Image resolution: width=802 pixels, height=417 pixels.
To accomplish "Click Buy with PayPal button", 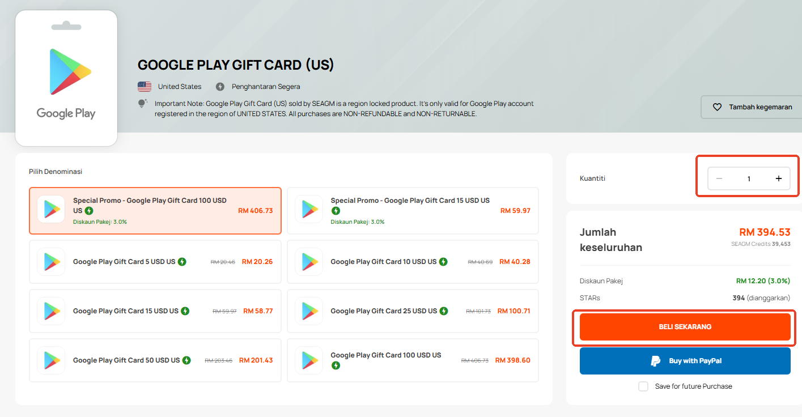I will point(685,361).
